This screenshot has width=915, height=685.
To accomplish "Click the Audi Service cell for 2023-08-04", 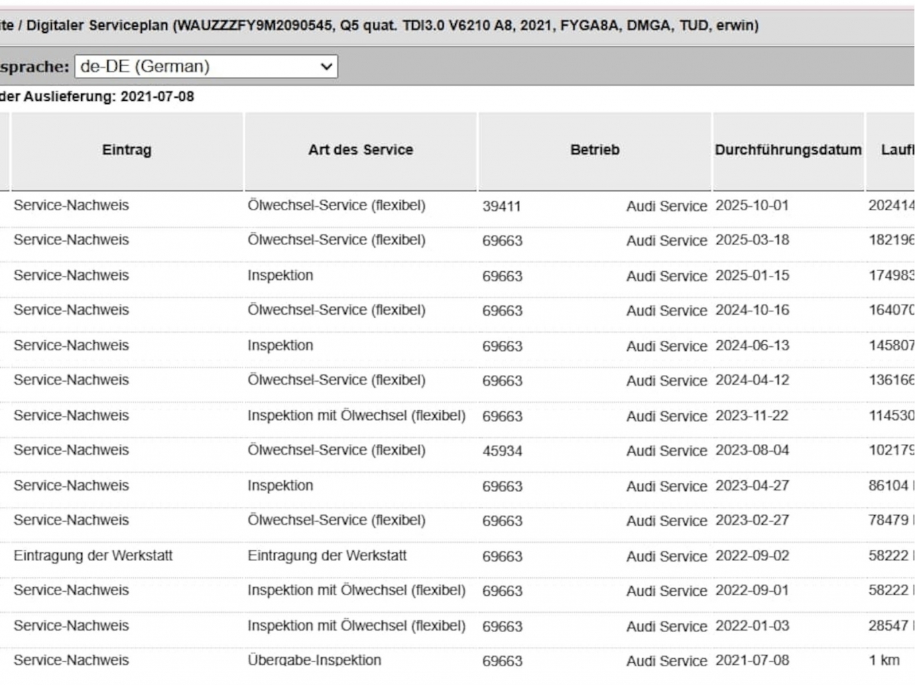I will [667, 451].
